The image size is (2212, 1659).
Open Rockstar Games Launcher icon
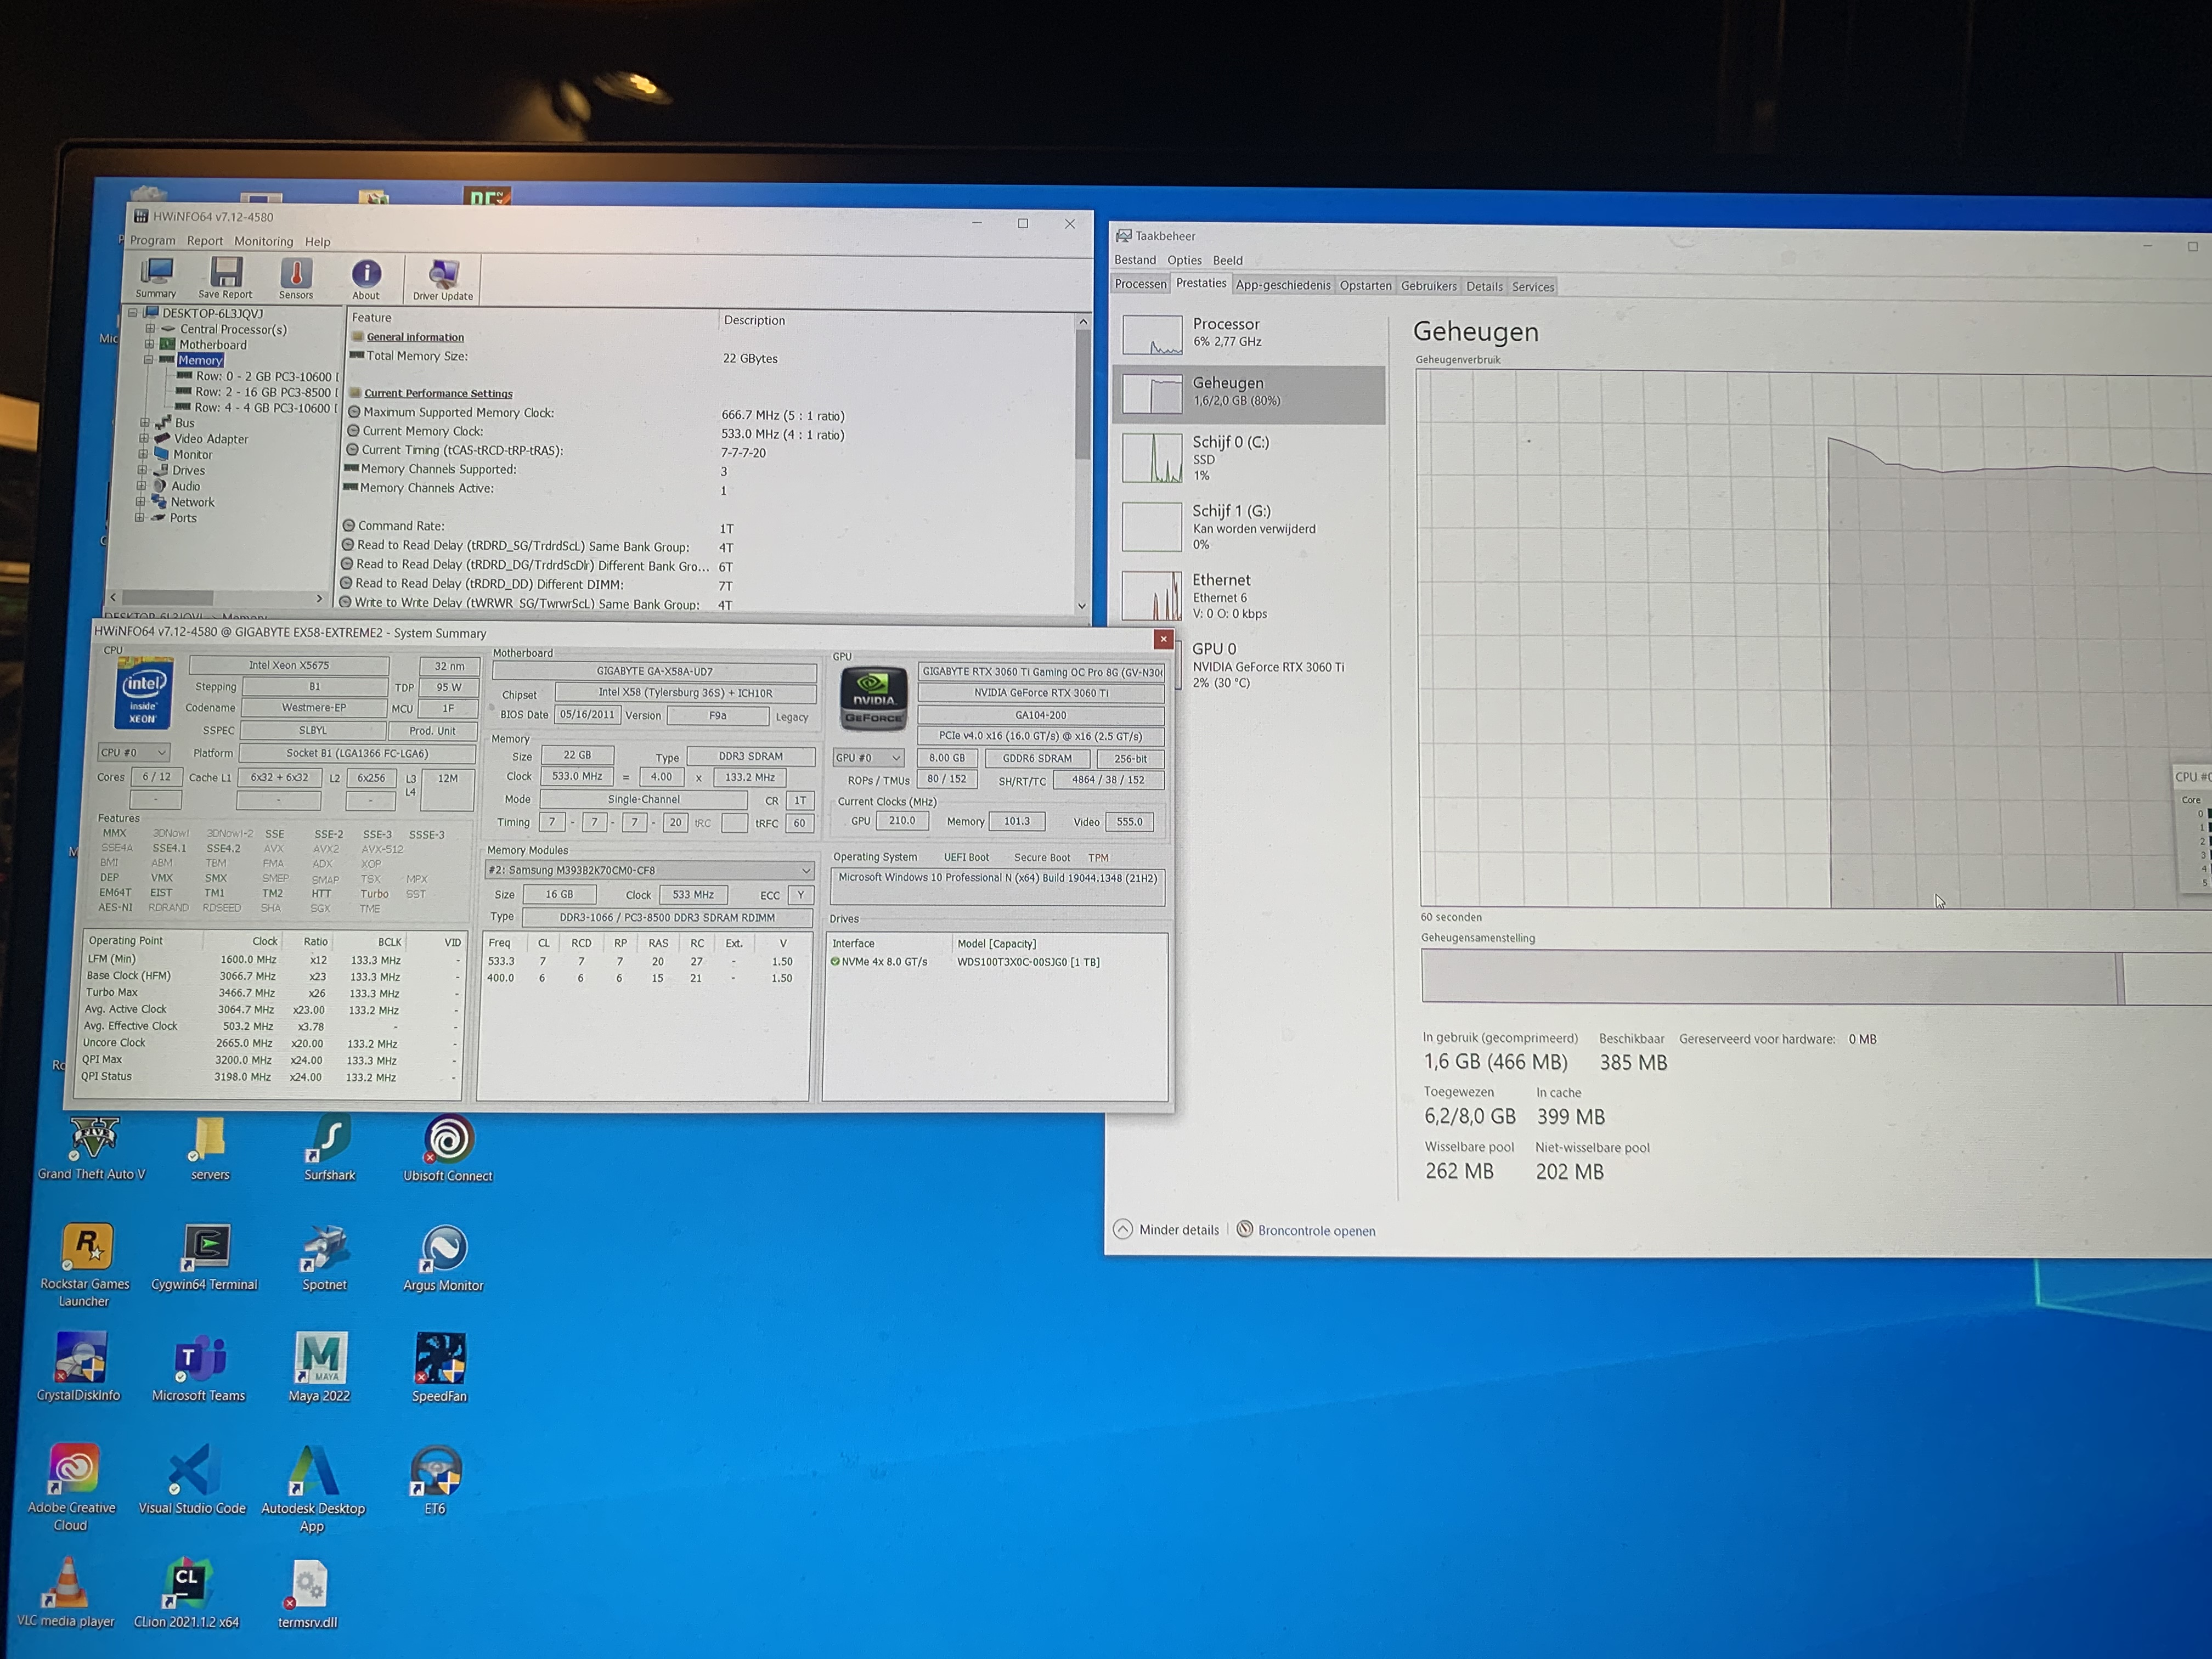85,1266
